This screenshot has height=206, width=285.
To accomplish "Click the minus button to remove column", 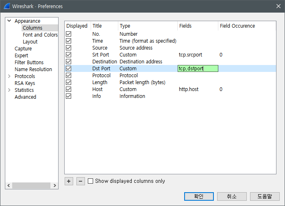I will [80, 181].
